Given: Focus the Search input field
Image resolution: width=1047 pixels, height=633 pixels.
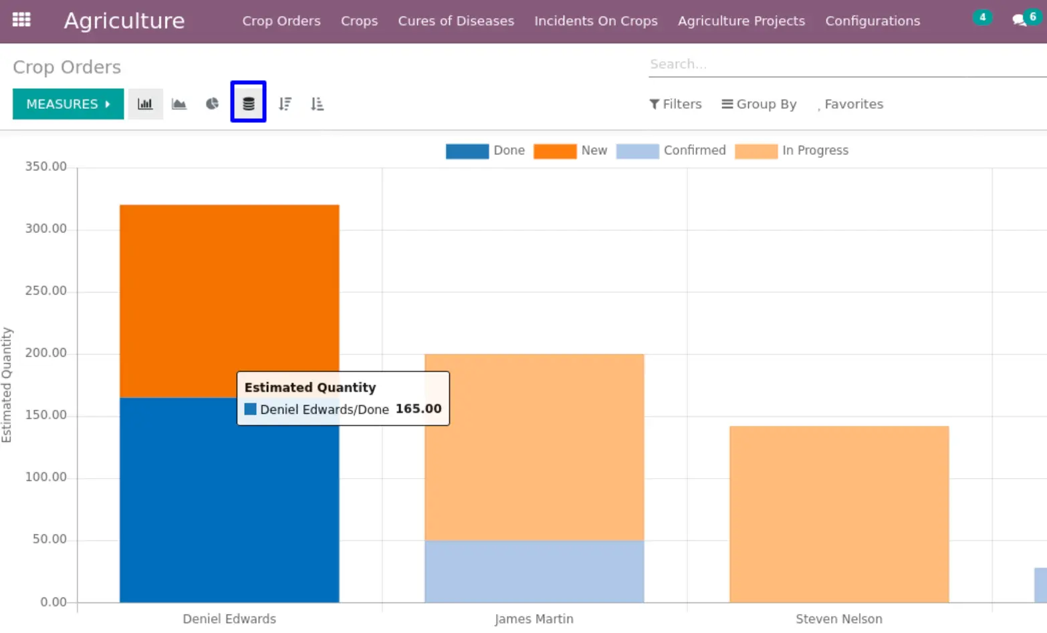Looking at the screenshot, I should click(x=847, y=65).
